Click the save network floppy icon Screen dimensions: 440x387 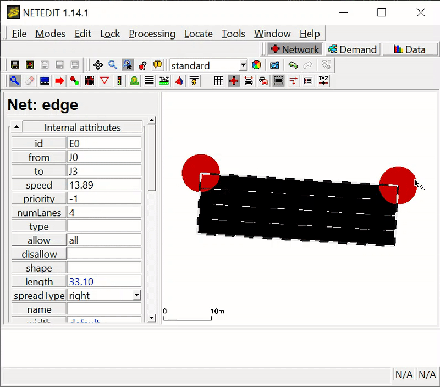coord(15,65)
